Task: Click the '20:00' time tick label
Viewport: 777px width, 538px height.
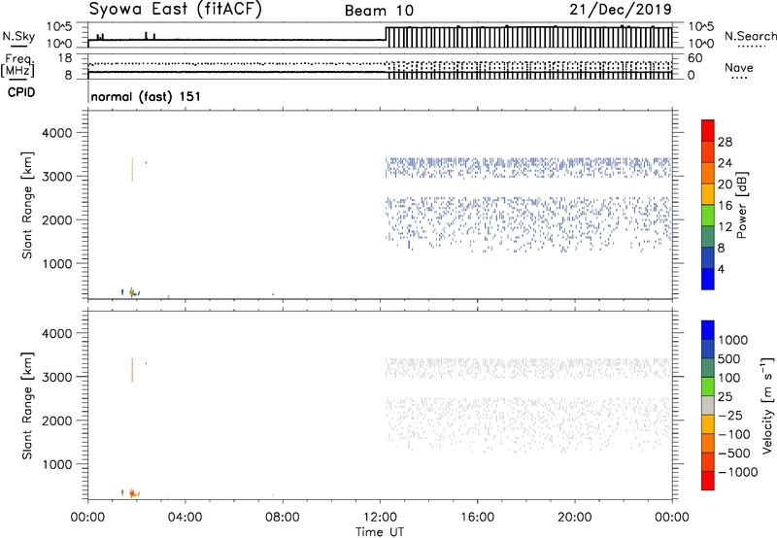Action: coord(575,518)
